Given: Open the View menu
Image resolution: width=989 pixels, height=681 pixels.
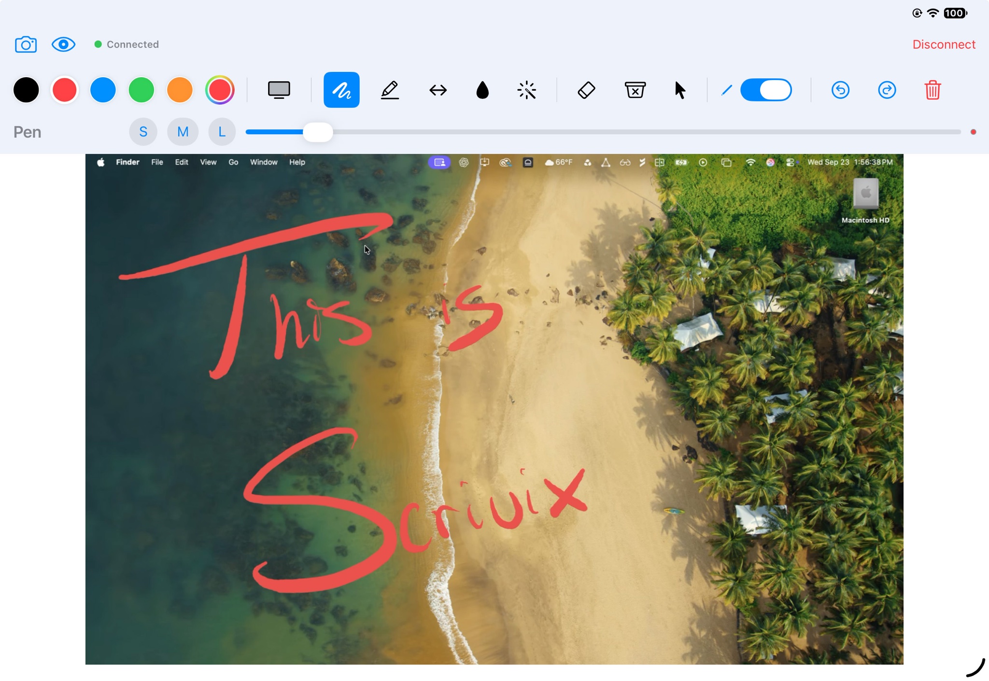Looking at the screenshot, I should click(x=208, y=162).
